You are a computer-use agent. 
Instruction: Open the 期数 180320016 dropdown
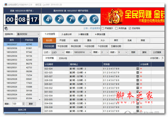[83, 52]
